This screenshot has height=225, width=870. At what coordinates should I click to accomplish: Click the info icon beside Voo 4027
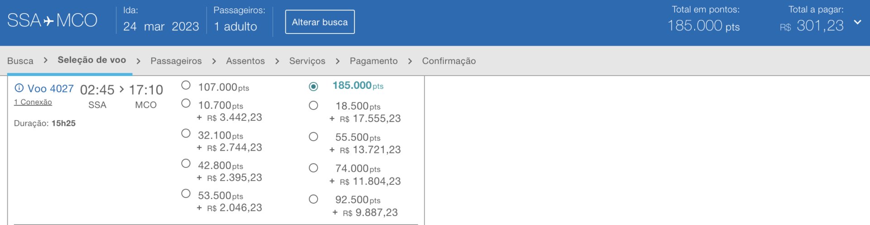click(19, 88)
